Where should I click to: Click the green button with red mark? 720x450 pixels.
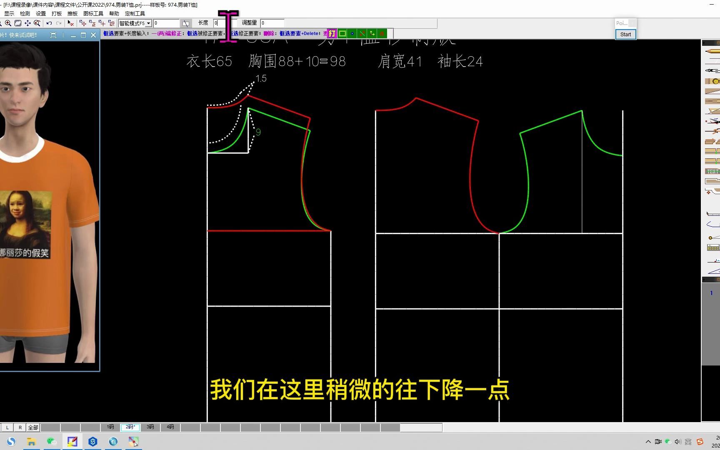coord(382,33)
